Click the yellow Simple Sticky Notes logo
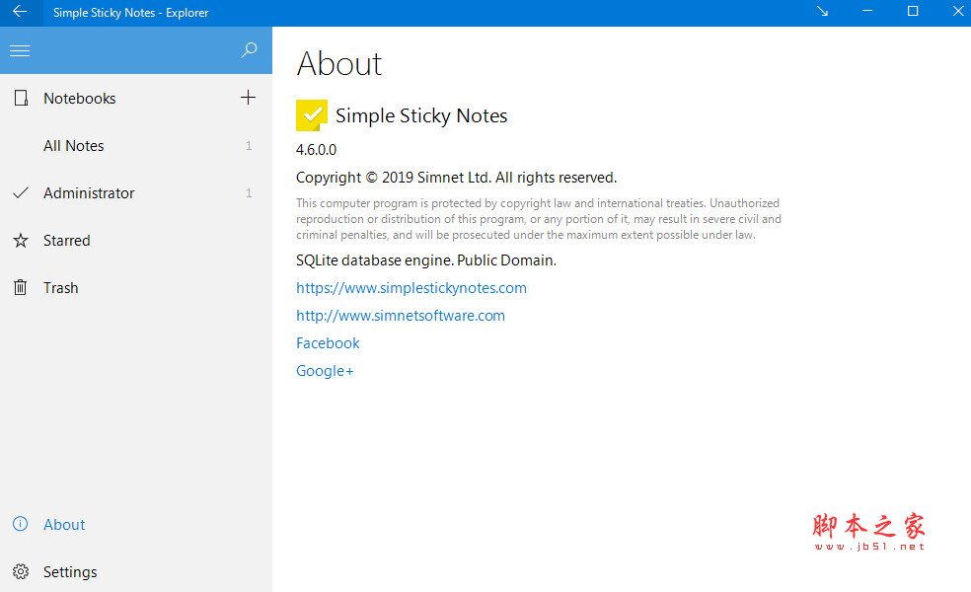 click(312, 115)
